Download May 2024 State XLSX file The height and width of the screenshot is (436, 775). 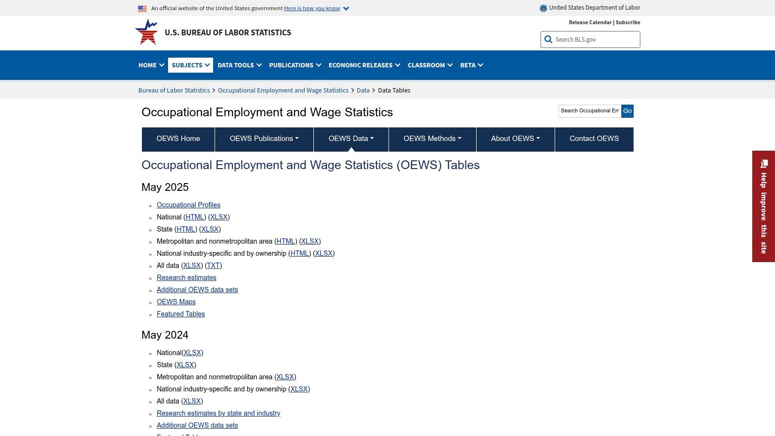coord(185,365)
